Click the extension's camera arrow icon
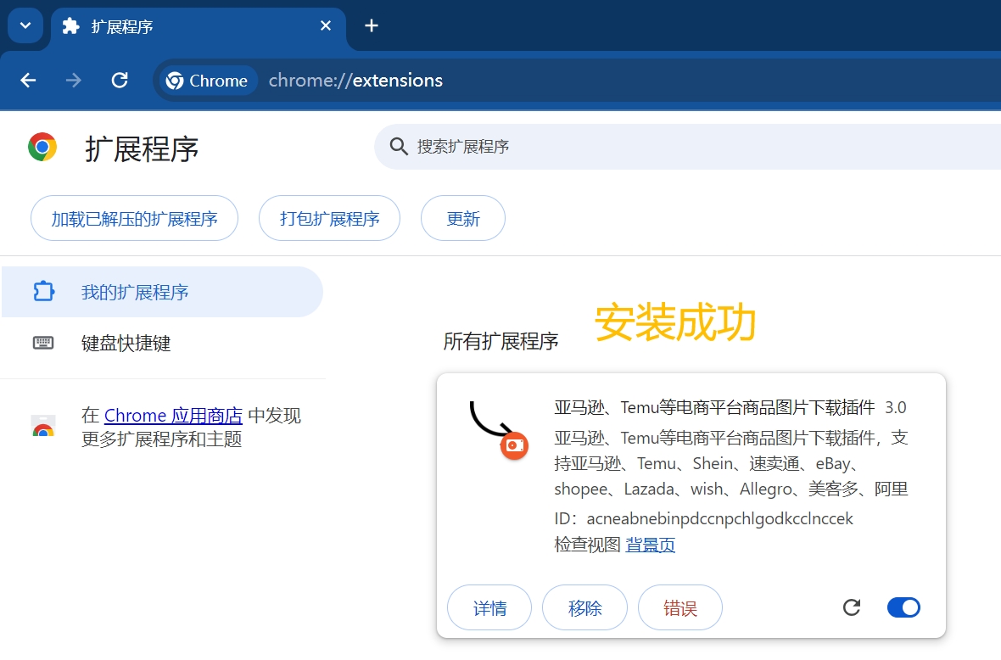The image size is (1001, 660). click(499, 429)
